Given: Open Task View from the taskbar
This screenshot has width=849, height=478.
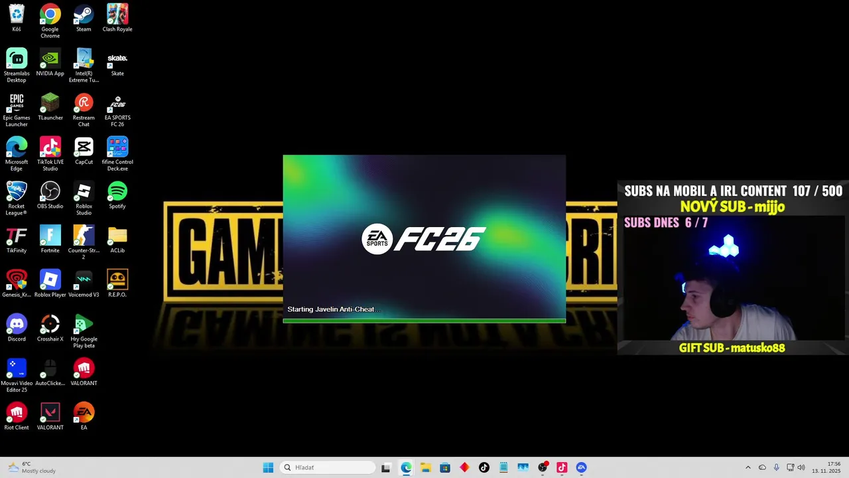Looking at the screenshot, I should [386, 467].
